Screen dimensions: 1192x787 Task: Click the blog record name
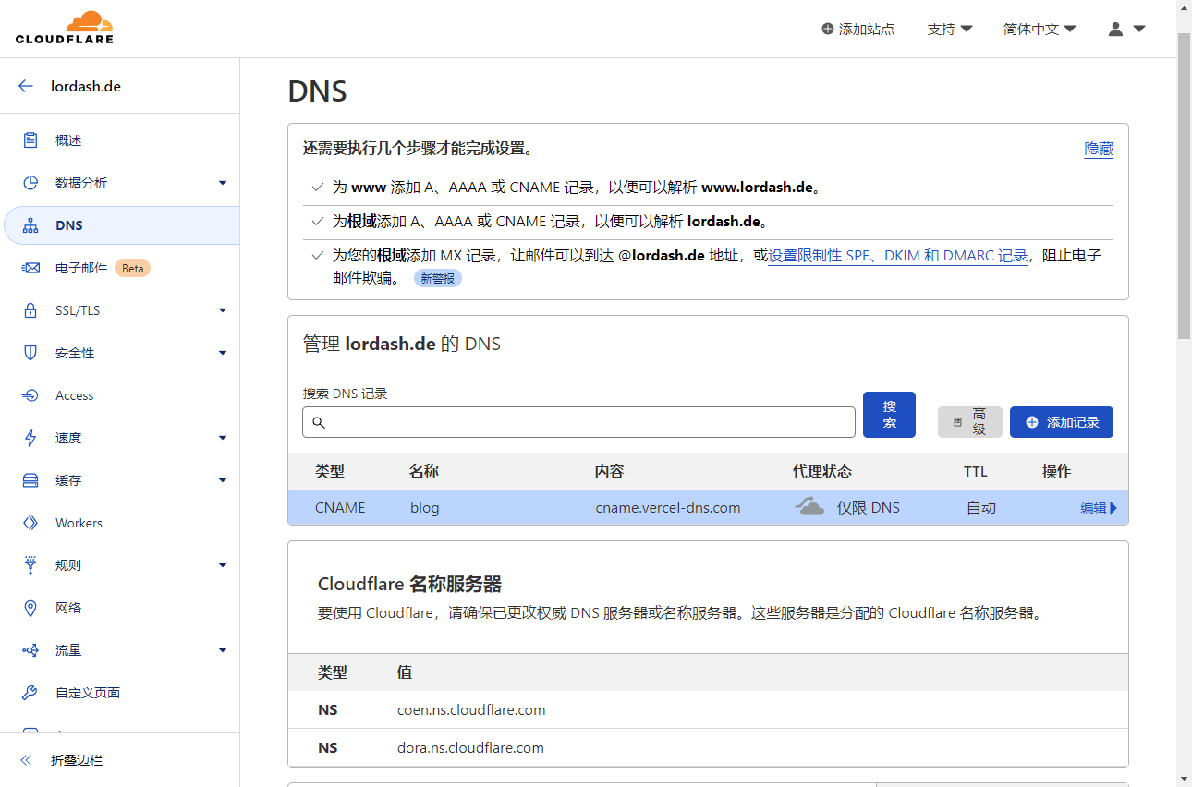pyautogui.click(x=425, y=507)
